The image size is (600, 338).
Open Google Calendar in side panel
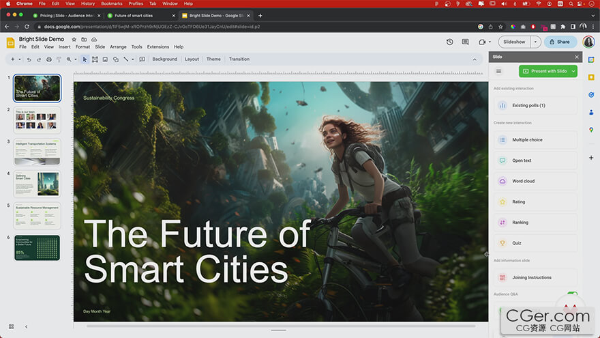[x=591, y=59]
